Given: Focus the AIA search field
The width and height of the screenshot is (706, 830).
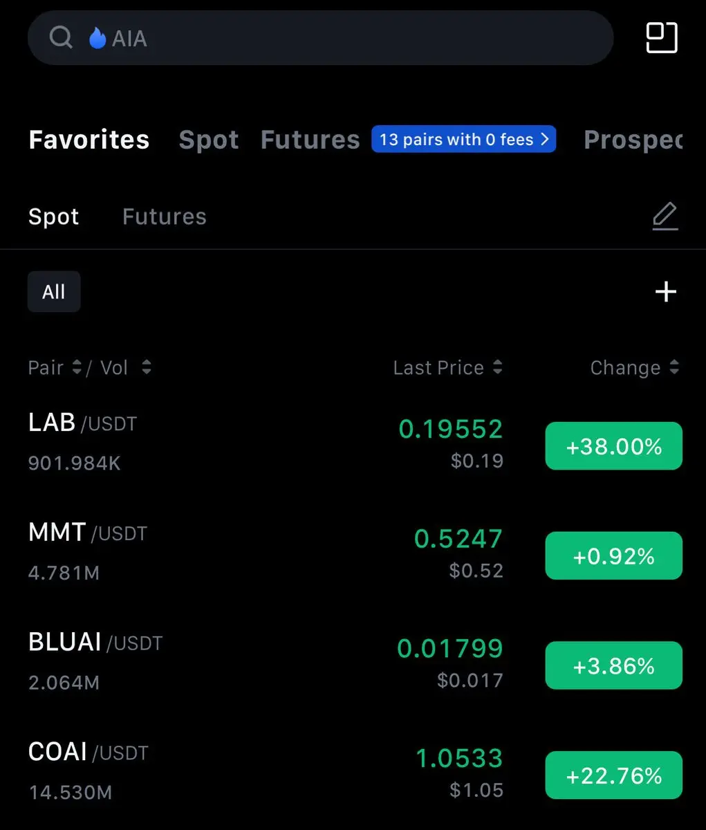Looking at the screenshot, I should pyautogui.click(x=346, y=38).
